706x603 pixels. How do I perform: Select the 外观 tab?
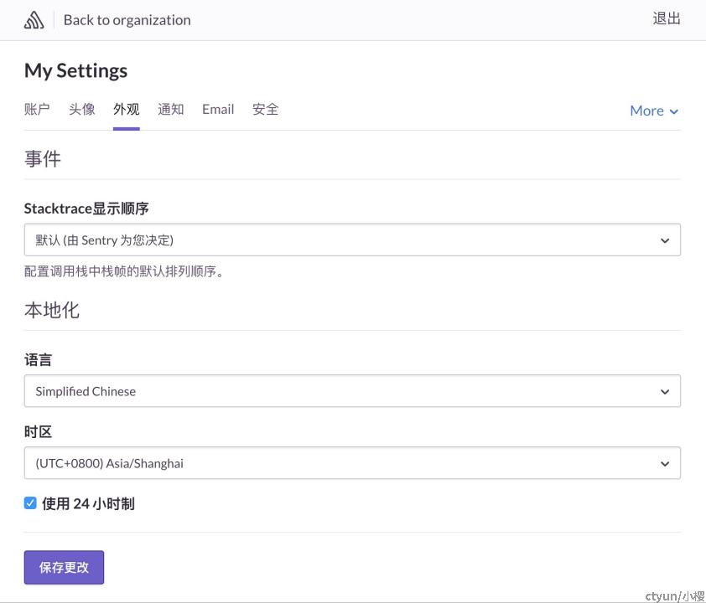[126, 109]
